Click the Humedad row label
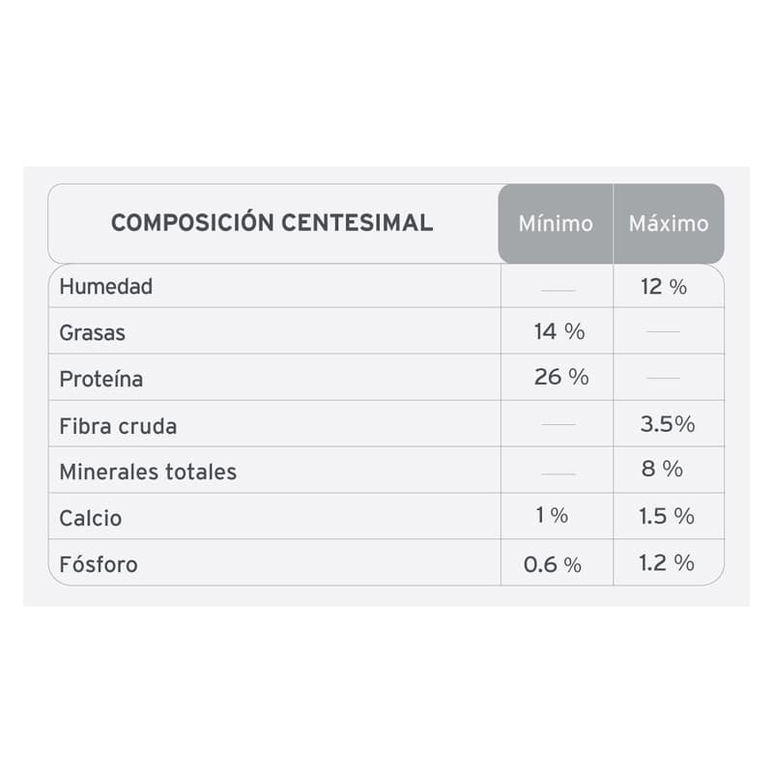 tap(106, 287)
